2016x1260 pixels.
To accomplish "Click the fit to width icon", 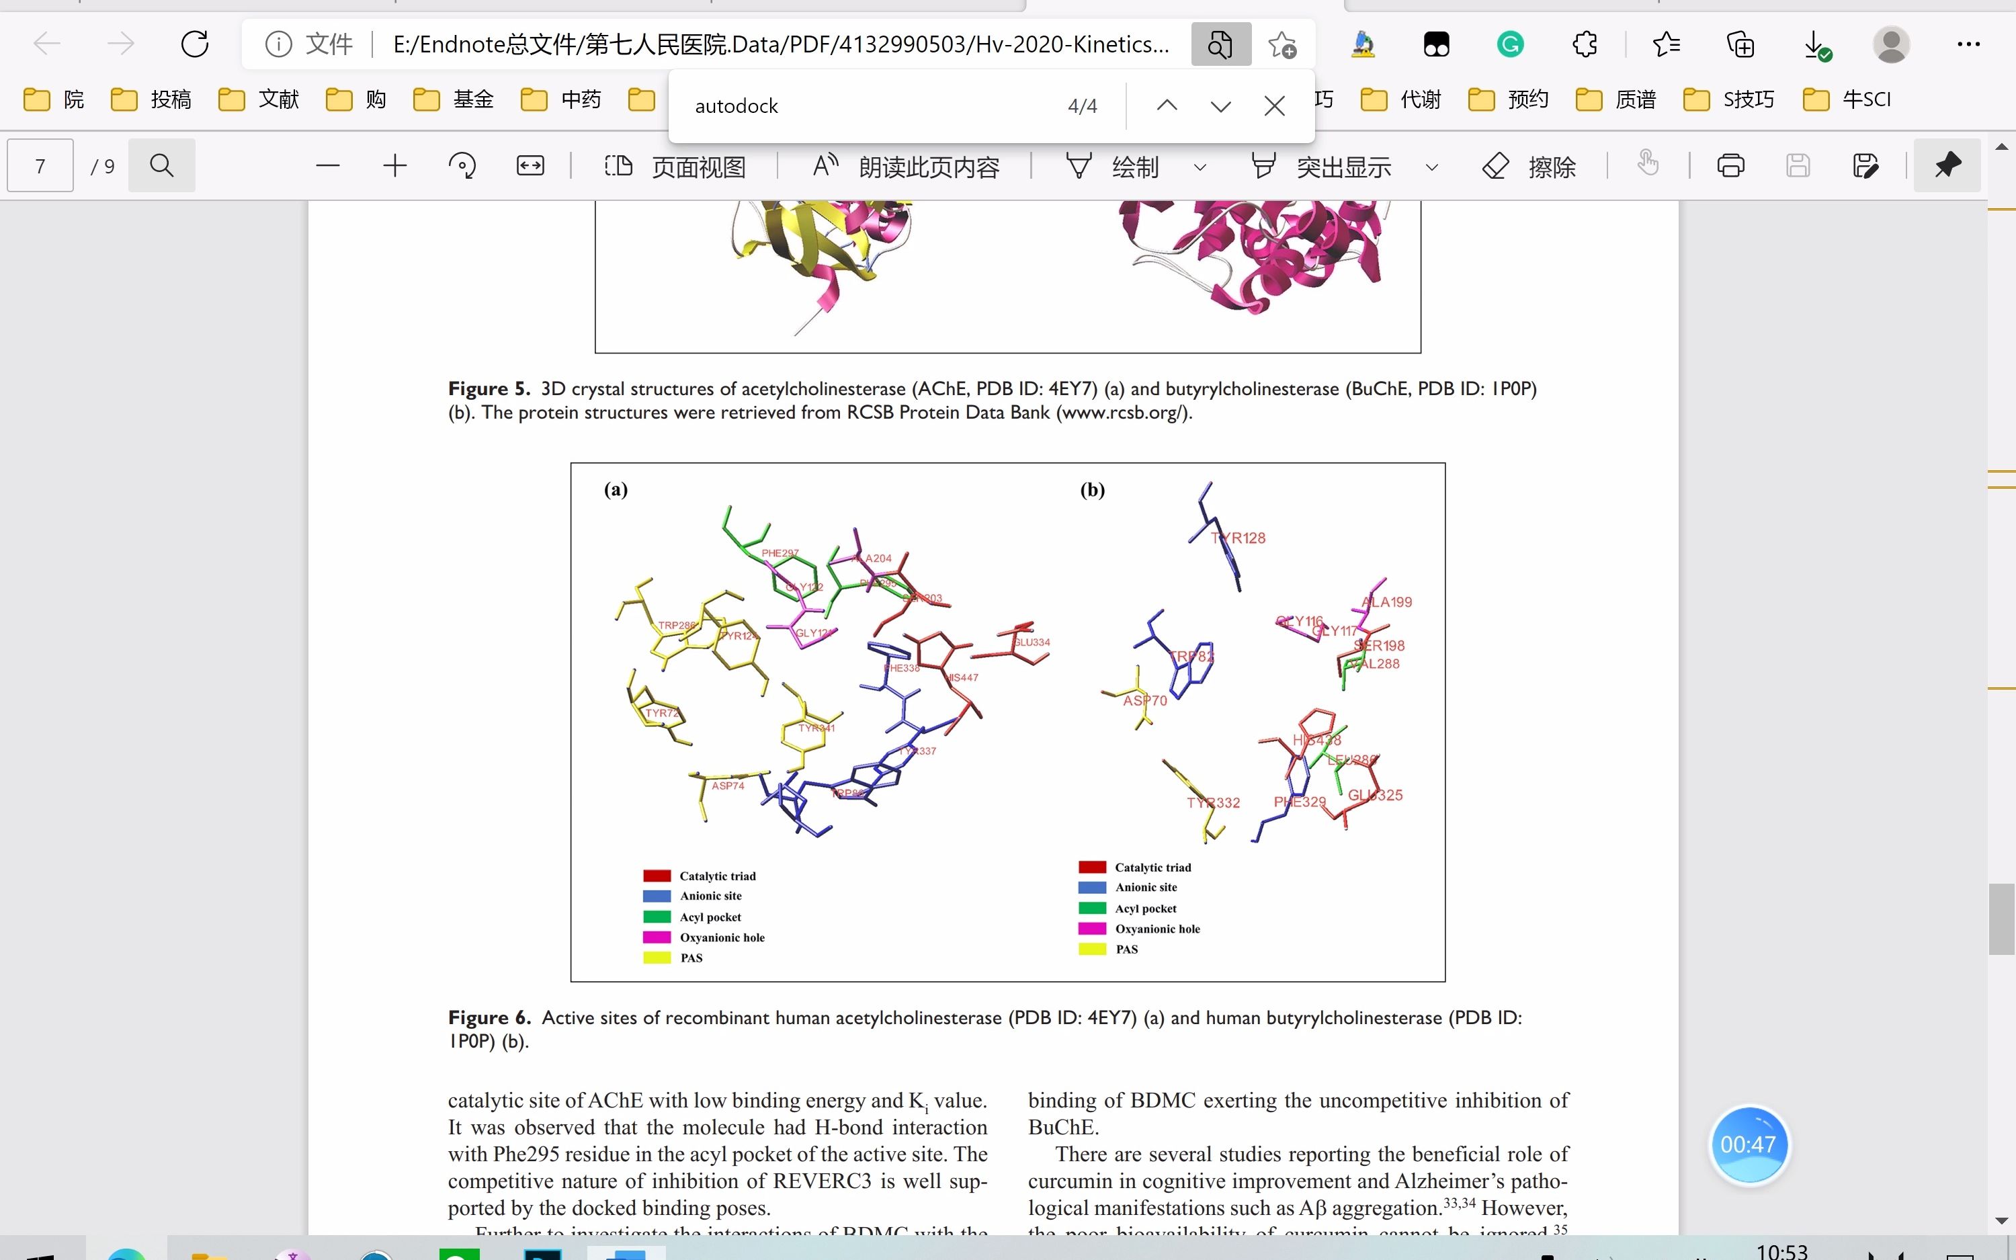I will (x=530, y=166).
